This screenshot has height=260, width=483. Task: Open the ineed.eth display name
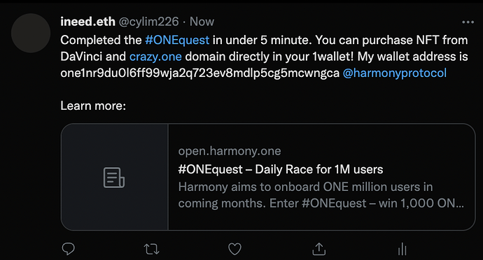(x=87, y=22)
